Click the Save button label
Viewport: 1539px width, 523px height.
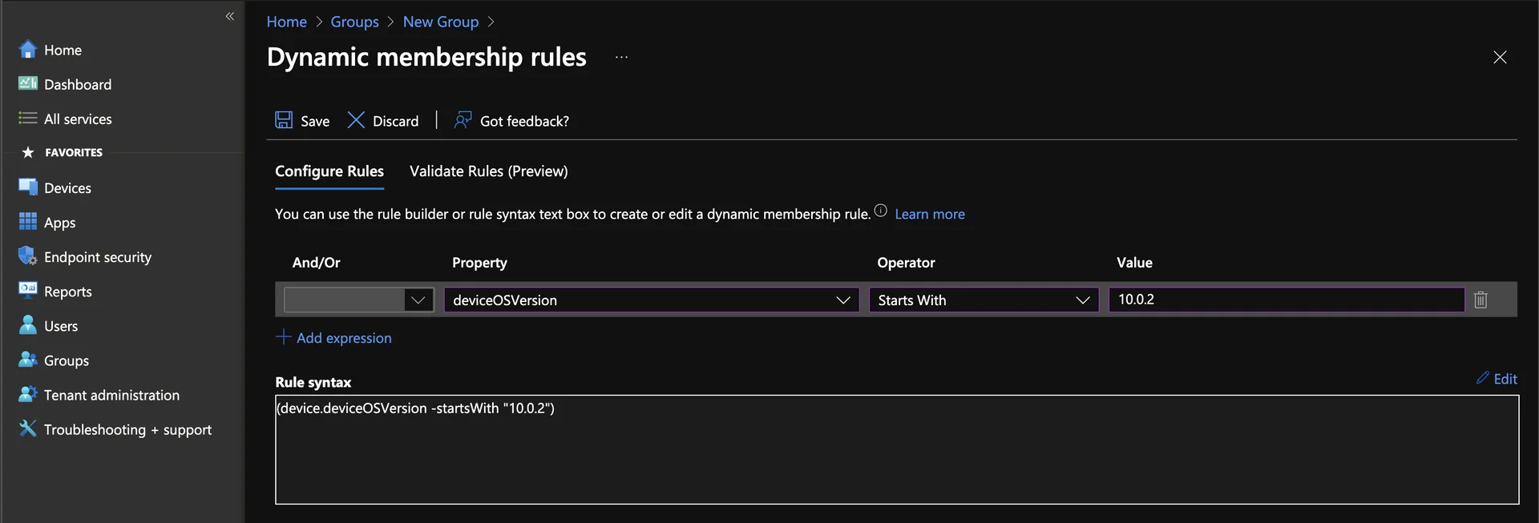315,121
